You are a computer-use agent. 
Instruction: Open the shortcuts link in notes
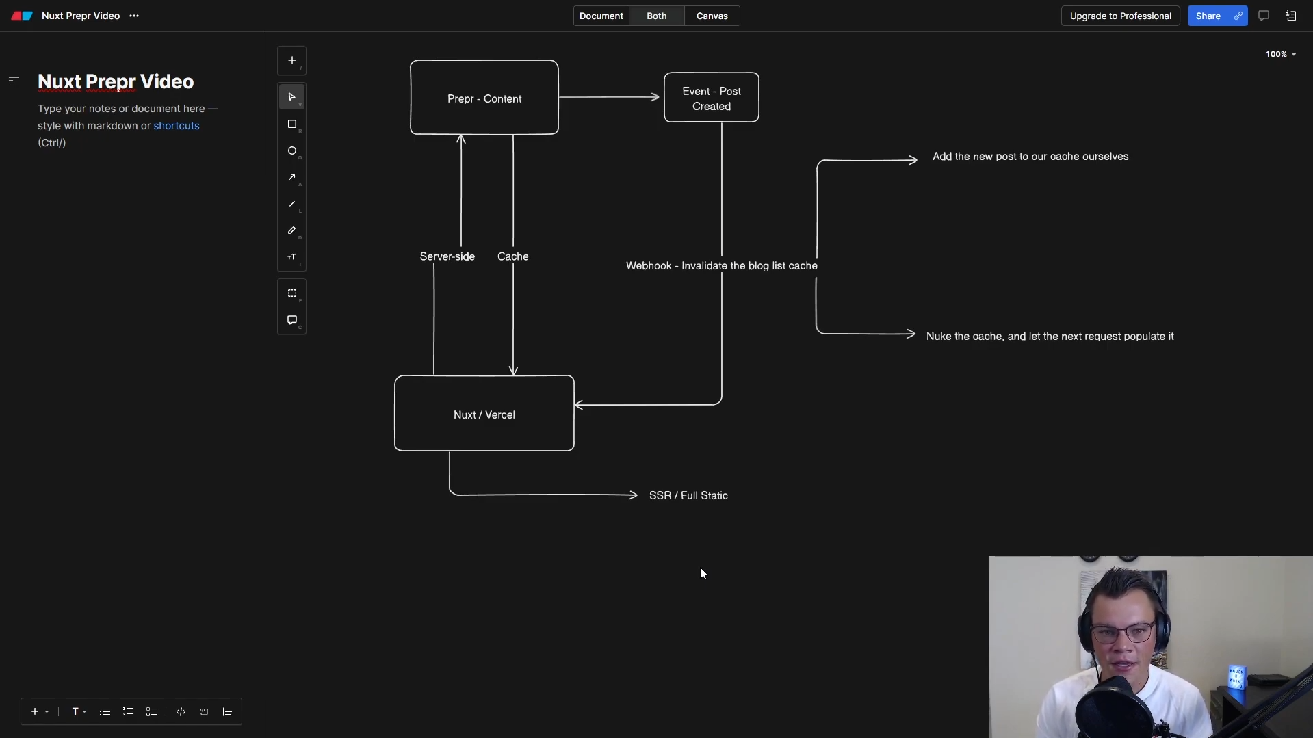point(176,126)
